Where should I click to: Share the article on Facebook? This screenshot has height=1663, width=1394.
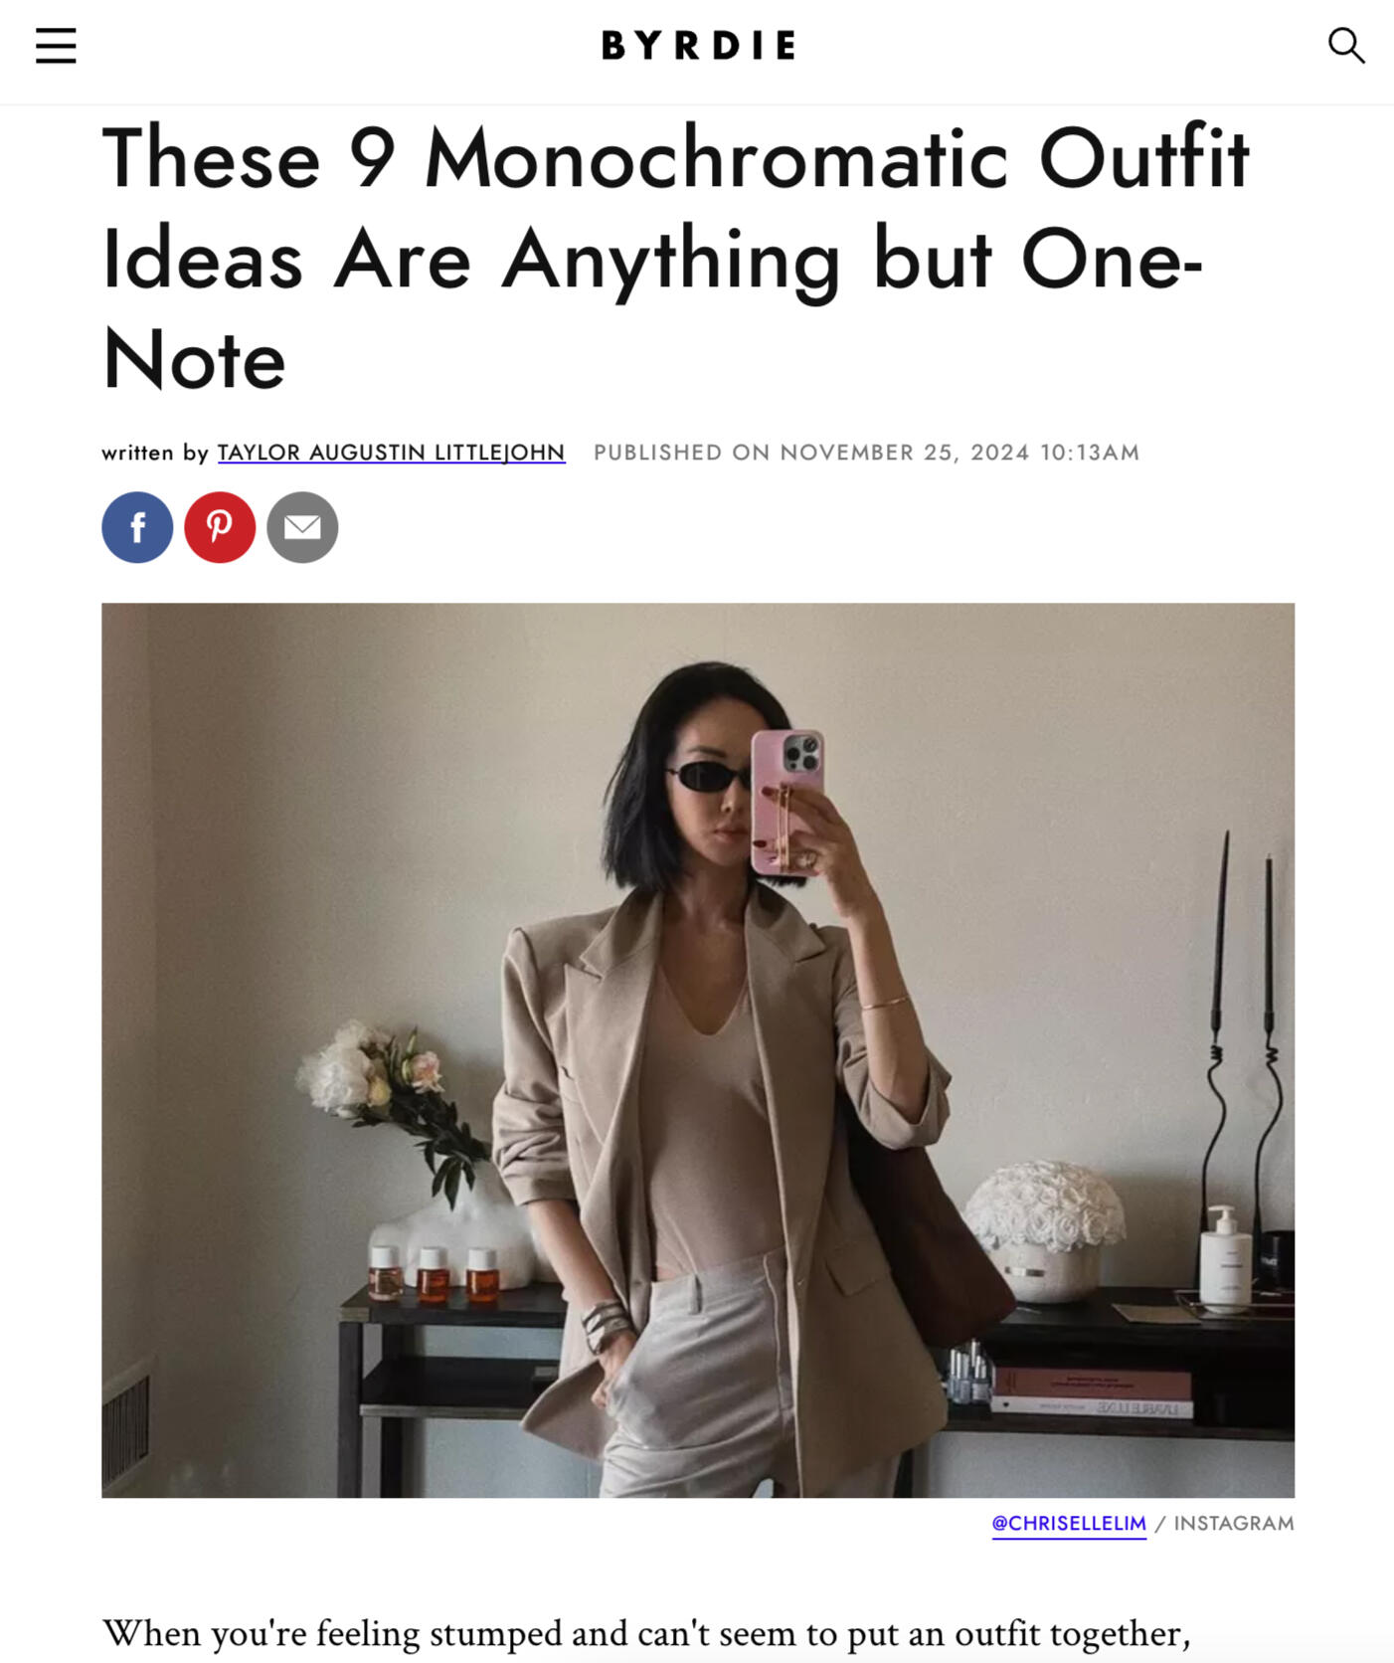[137, 527]
